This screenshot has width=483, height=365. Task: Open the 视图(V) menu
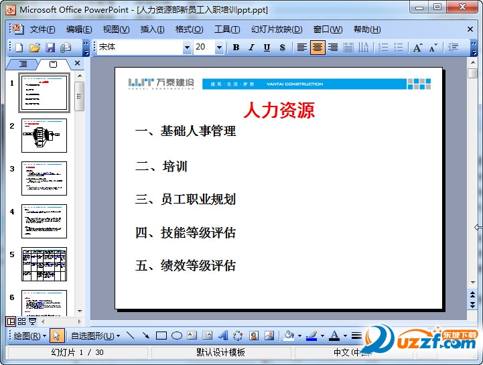point(116,29)
